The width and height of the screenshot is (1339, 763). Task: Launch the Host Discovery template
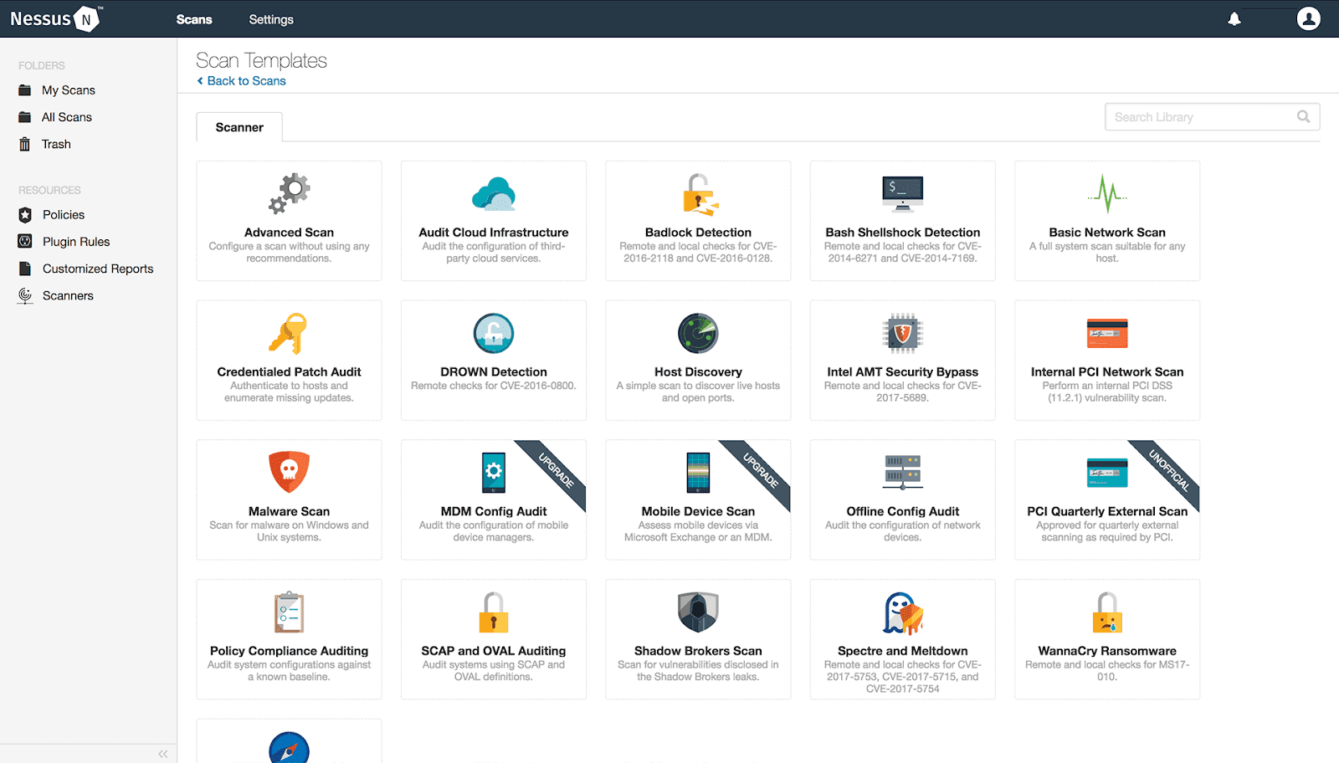coord(697,360)
